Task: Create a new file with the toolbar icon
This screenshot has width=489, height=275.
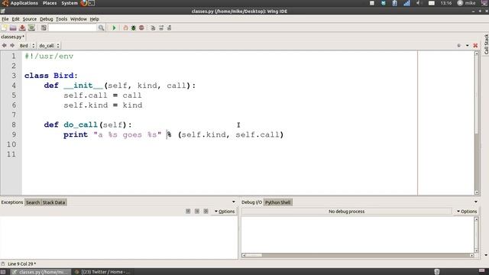Action: tap(5, 27)
